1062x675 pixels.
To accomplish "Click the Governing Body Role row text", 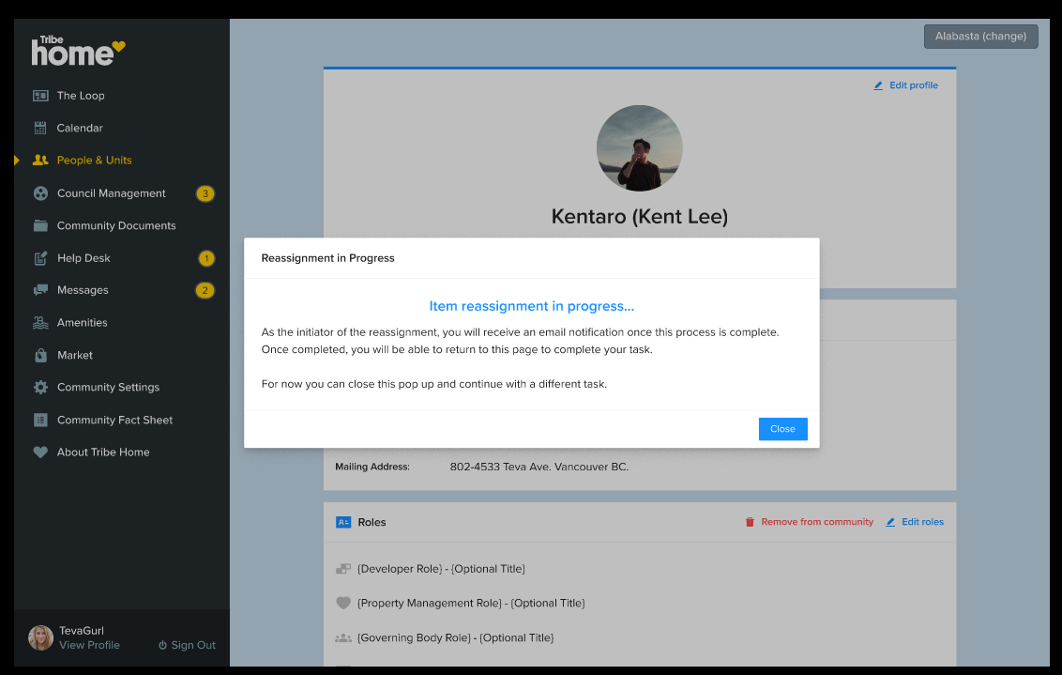I will pyautogui.click(x=455, y=637).
